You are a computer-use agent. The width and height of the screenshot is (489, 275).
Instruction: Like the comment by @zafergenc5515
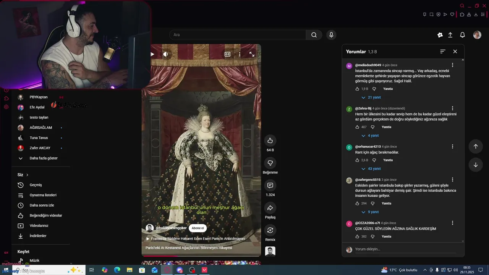(x=357, y=204)
